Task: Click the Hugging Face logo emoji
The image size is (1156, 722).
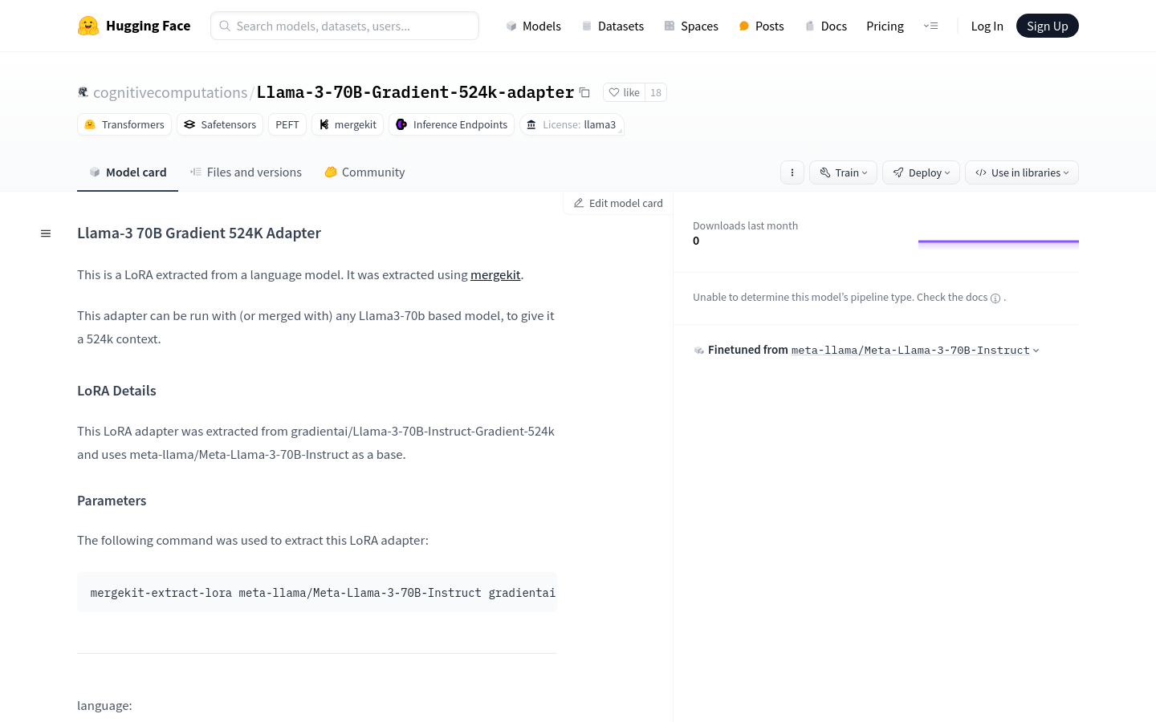Action: pos(88,26)
